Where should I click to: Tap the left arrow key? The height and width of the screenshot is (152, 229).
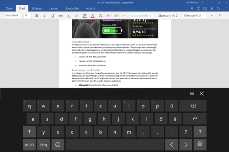[x=172, y=145]
